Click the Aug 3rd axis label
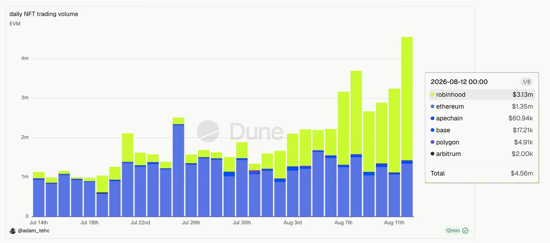The height and width of the screenshot is (243, 550). [292, 222]
